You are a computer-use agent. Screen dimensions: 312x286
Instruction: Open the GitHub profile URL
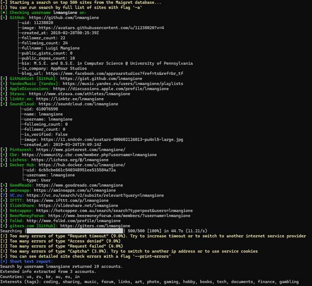(64, 18)
